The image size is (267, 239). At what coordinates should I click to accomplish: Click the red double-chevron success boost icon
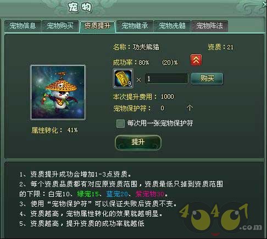point(196,60)
